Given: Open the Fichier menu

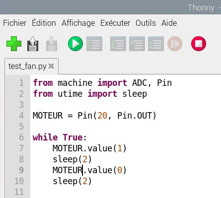Looking at the screenshot, I should pyautogui.click(x=15, y=23).
